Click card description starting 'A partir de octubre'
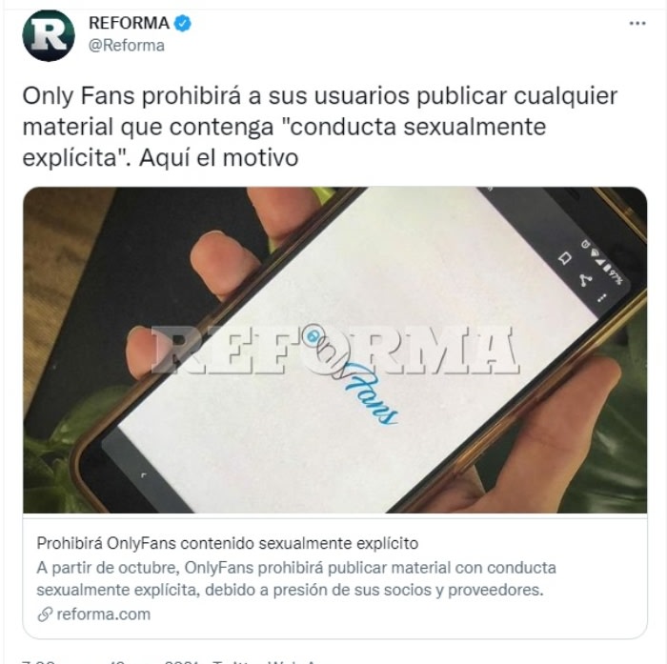667x664 pixels. coord(296,579)
